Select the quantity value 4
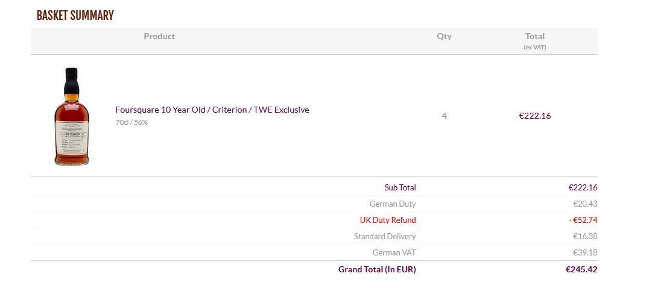Image resolution: width=649 pixels, height=288 pixels. 444,116
